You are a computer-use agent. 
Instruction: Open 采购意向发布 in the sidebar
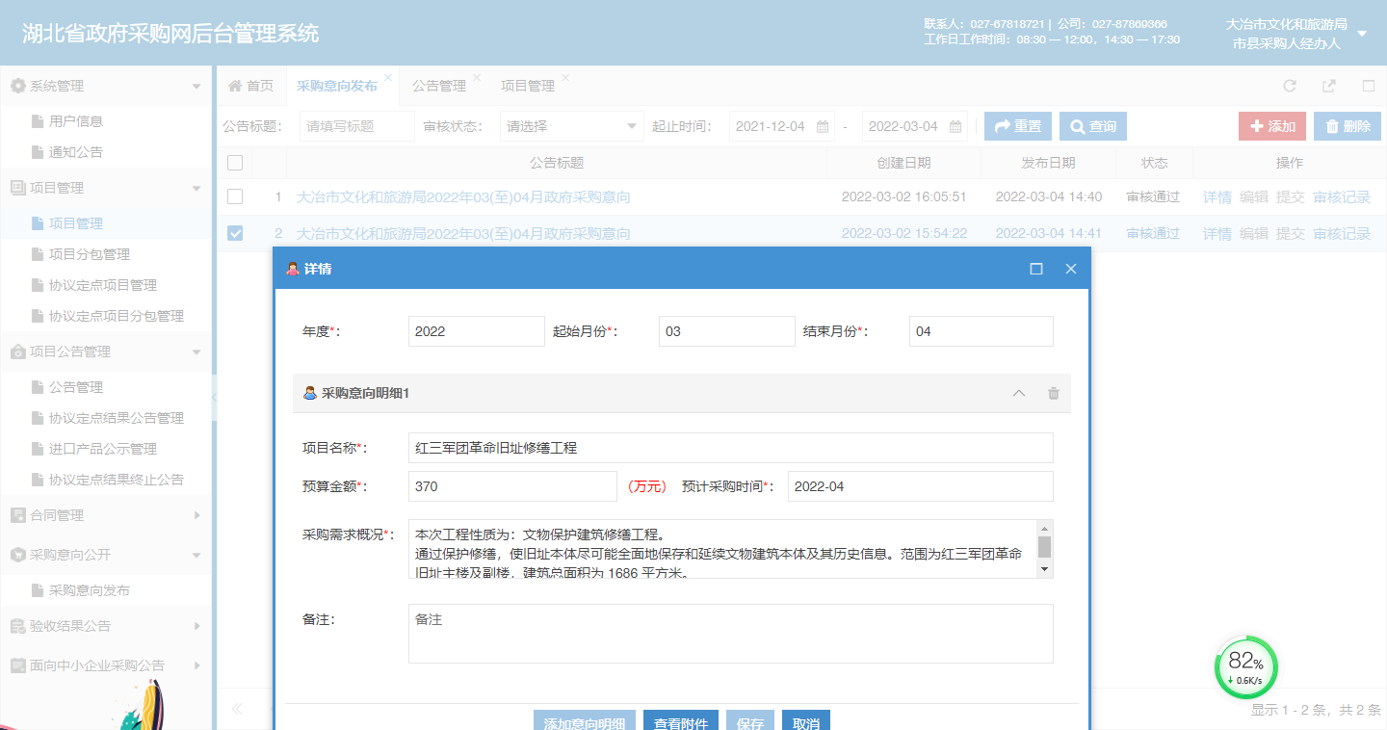pos(90,590)
